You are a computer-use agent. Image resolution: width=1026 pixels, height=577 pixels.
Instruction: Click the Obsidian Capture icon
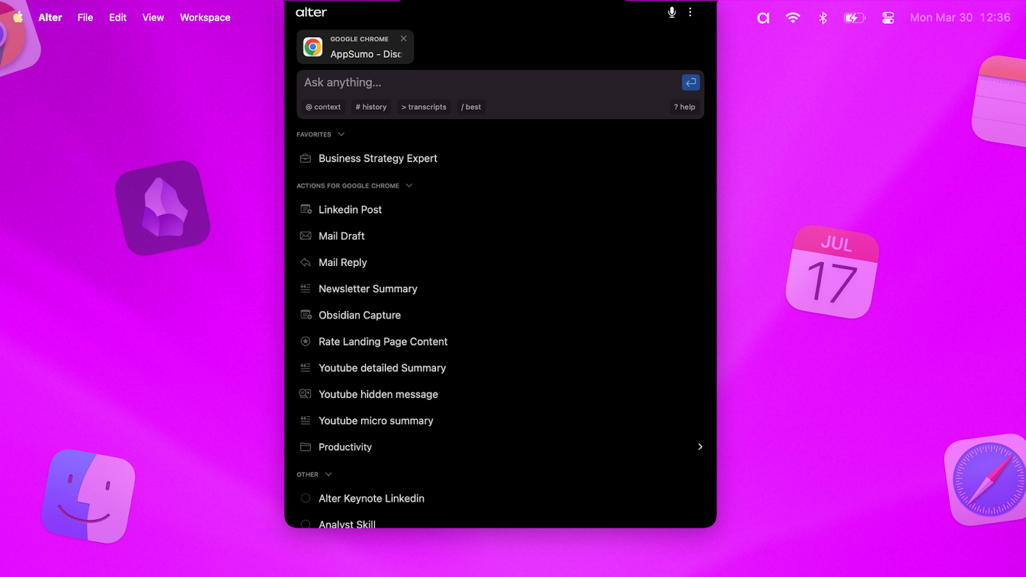305,315
